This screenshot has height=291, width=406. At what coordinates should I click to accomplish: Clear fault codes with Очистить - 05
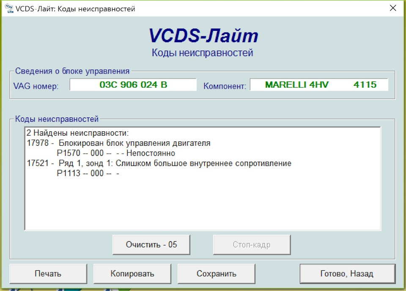point(151,244)
